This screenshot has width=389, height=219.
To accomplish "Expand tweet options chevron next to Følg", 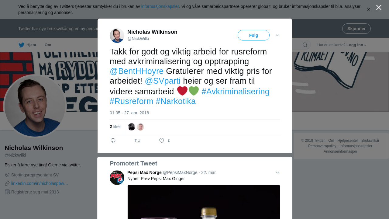I will [277, 35].
